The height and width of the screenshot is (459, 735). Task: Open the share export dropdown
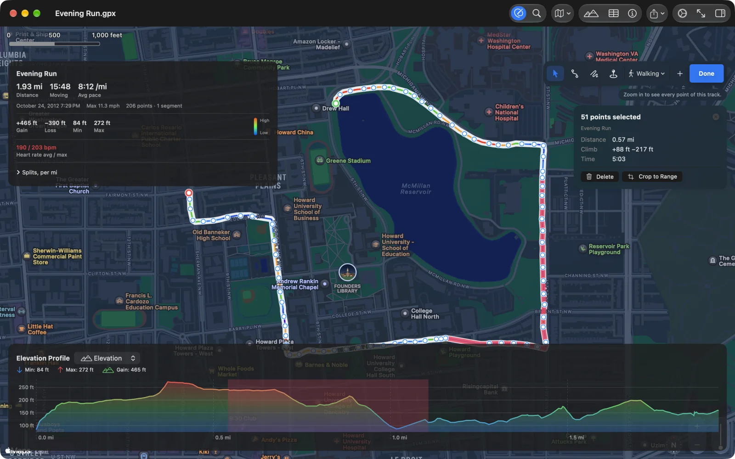pos(657,13)
